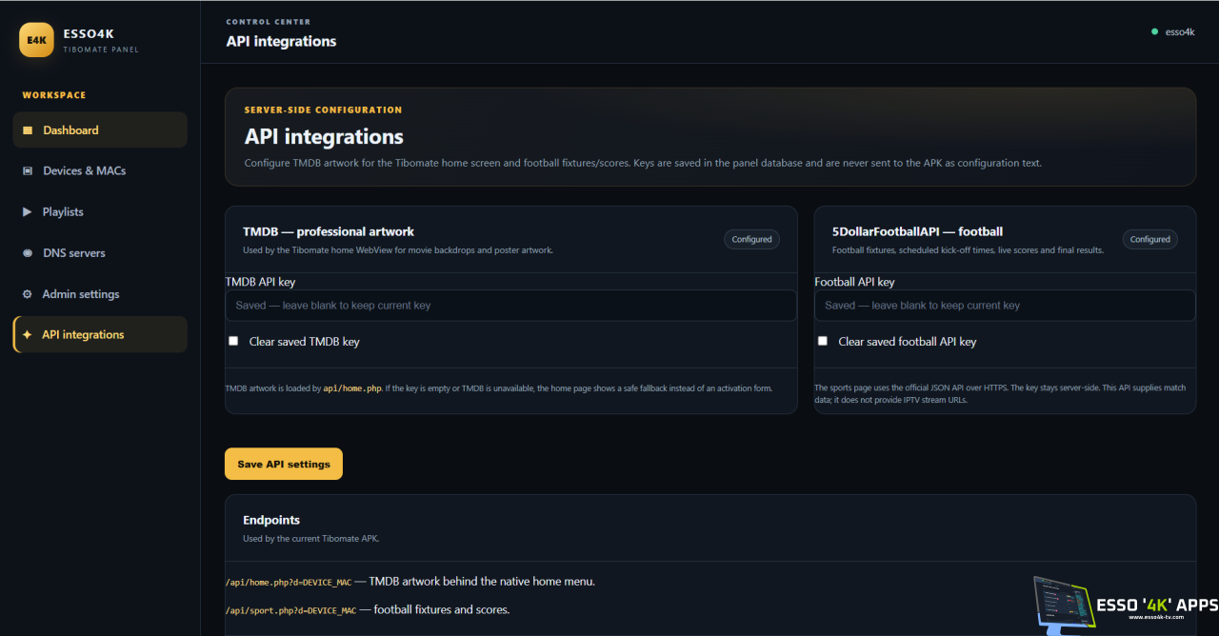Open the Dashboard menu item
1219x636 pixels.
click(100, 130)
